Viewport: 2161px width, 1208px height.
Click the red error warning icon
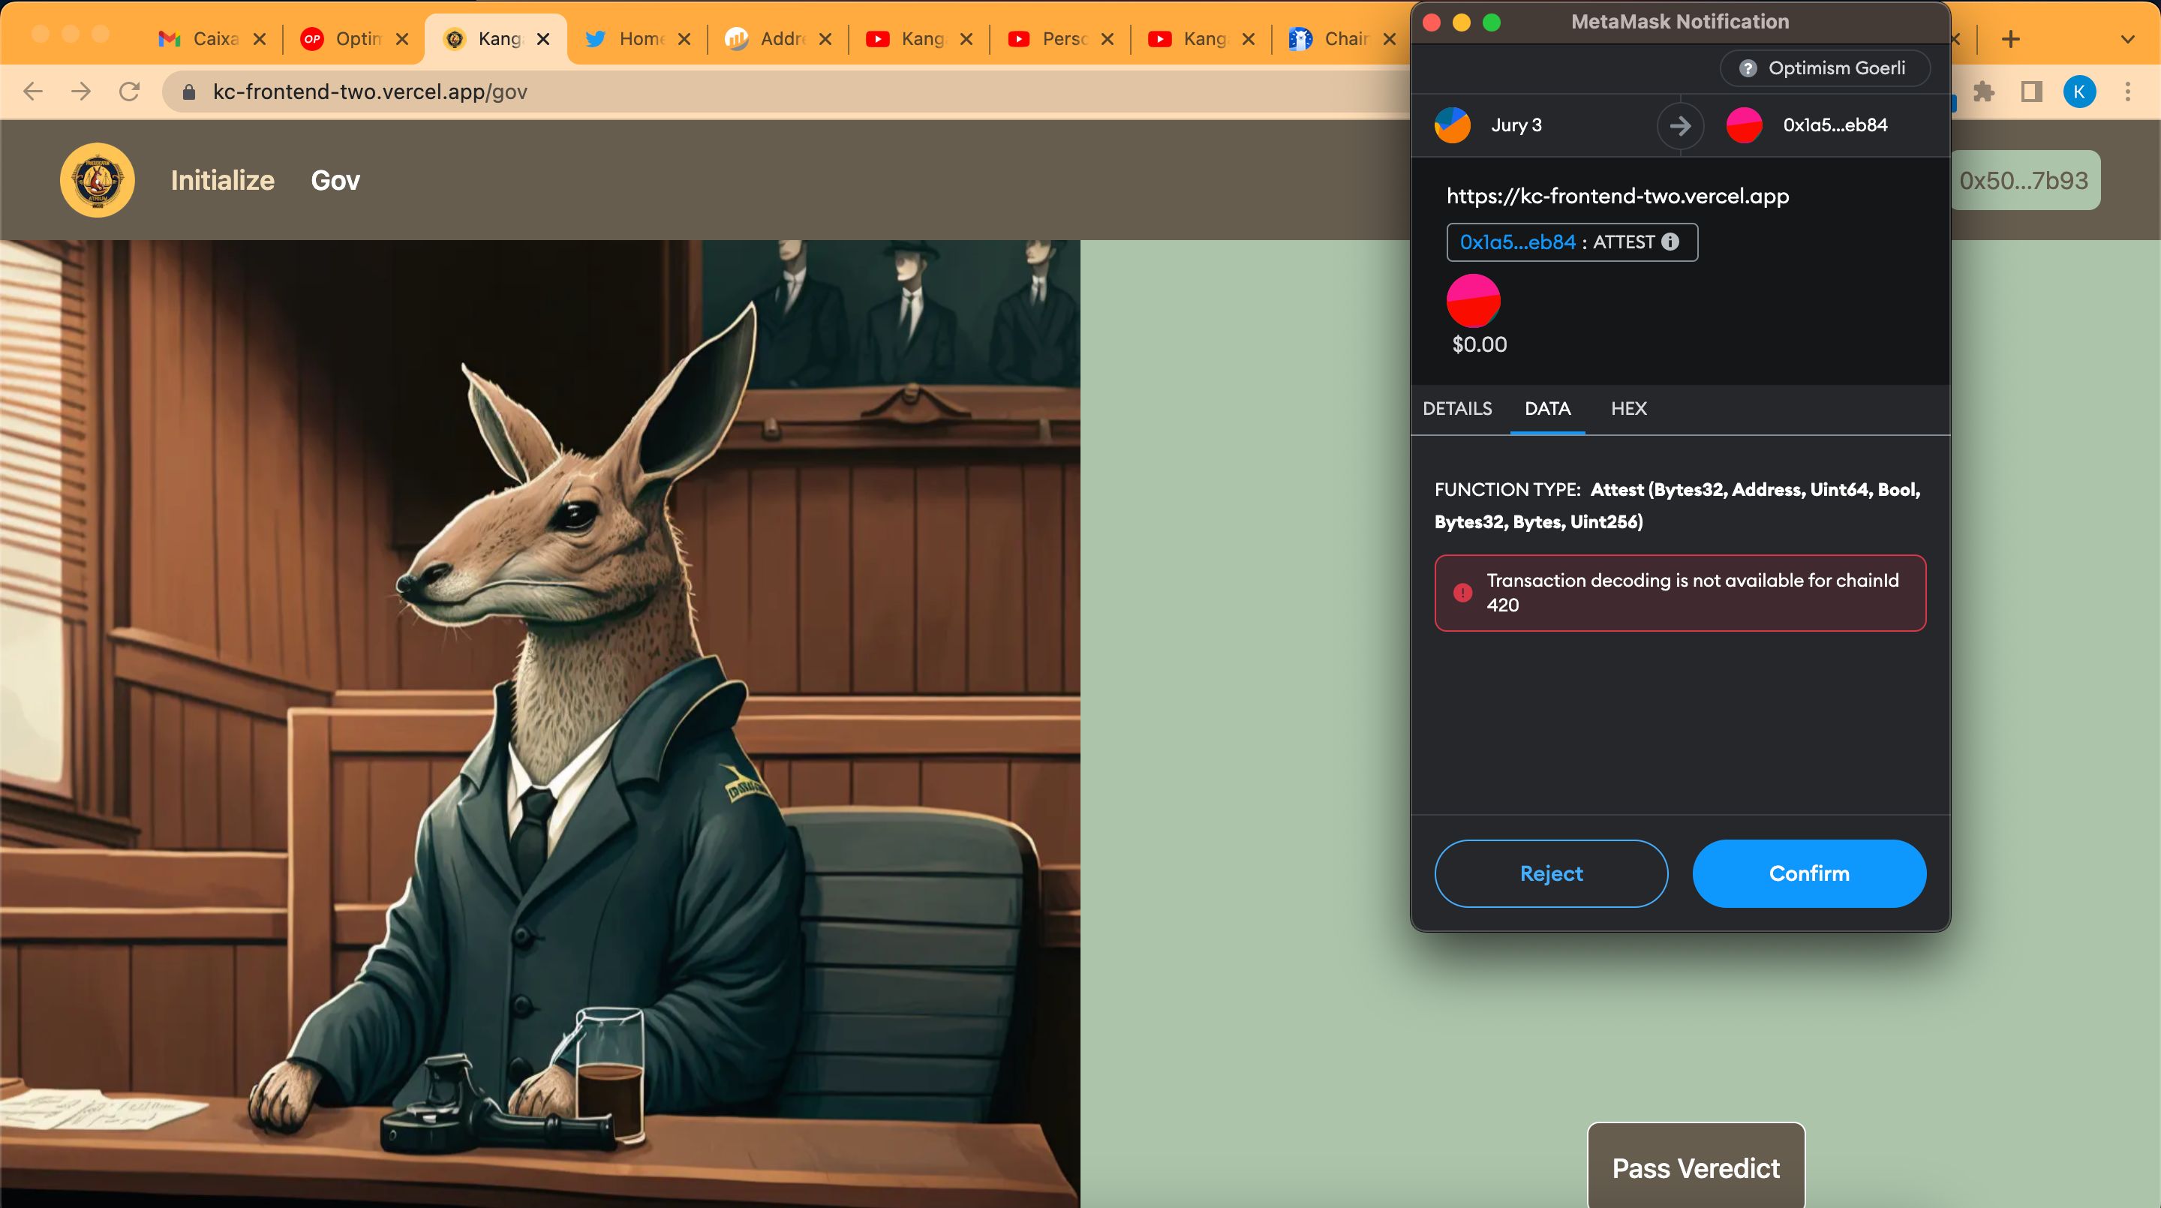tap(1462, 592)
